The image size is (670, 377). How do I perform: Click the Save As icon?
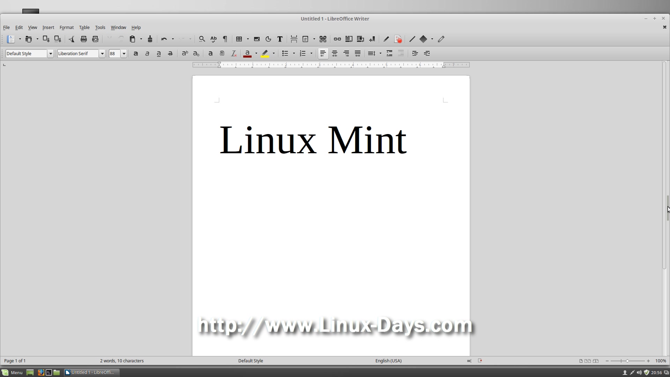point(58,39)
